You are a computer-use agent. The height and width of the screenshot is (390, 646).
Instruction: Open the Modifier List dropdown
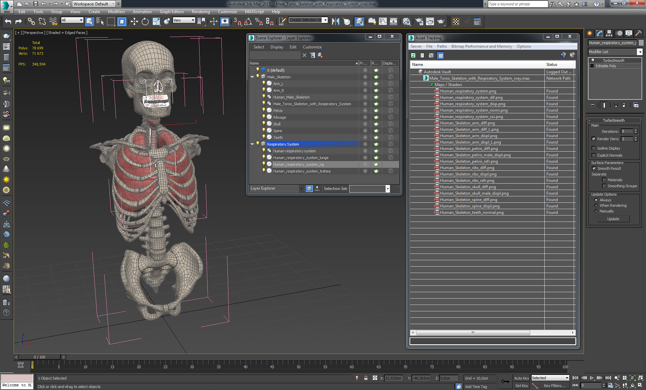tap(640, 52)
